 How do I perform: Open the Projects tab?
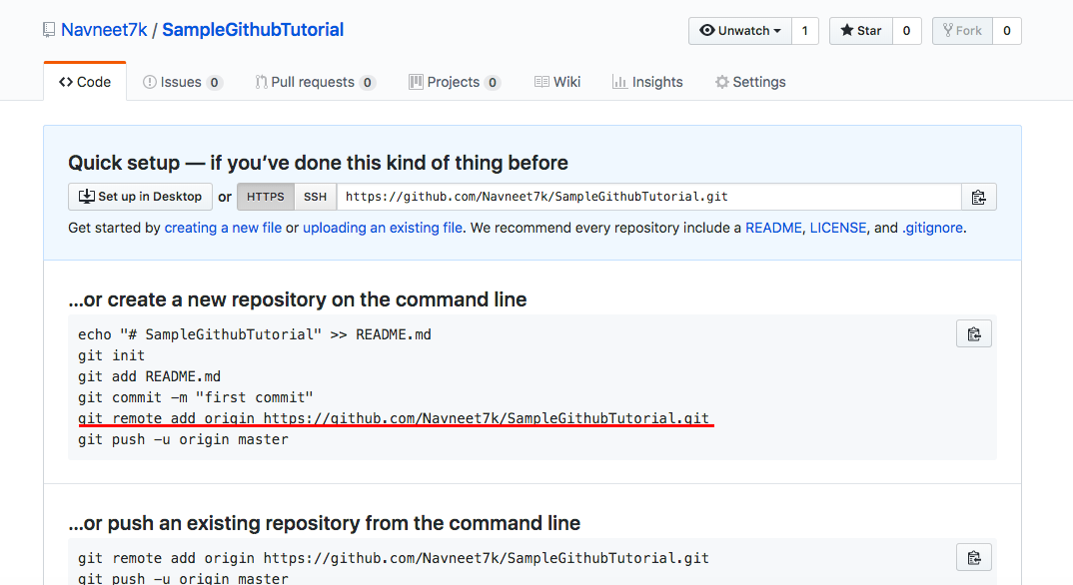[455, 82]
